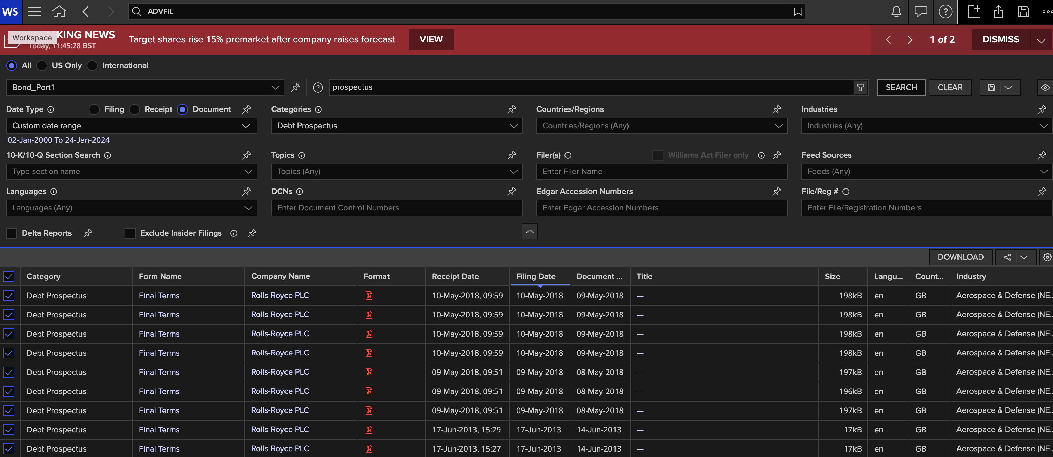1053x457 pixels.
Task: Pin the Topics filter
Action: click(x=512, y=155)
